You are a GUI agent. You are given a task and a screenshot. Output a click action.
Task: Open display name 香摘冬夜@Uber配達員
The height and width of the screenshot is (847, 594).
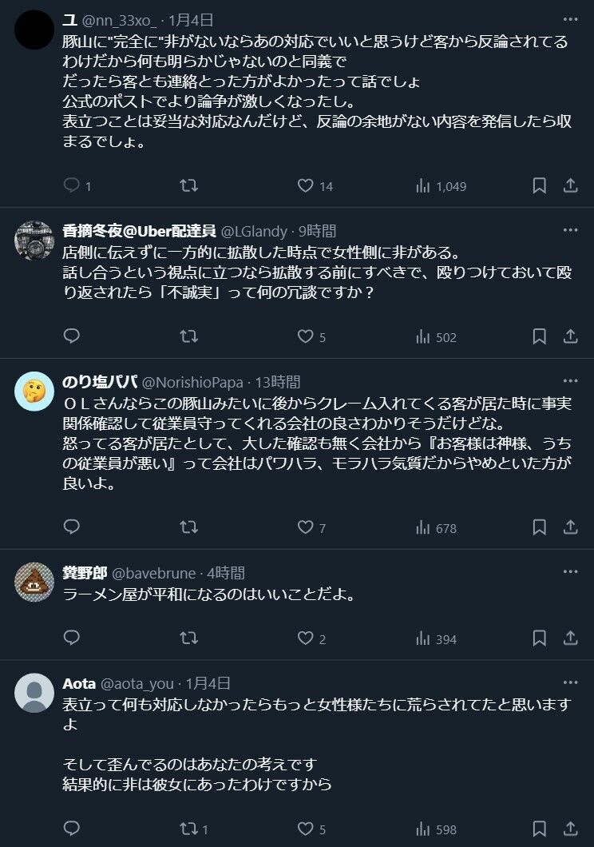[x=139, y=231]
